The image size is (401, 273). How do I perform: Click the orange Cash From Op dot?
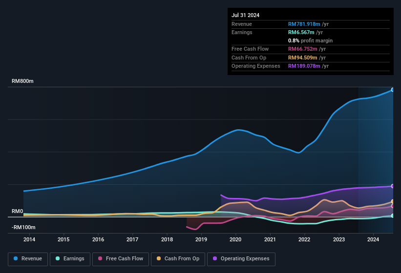[x=159, y=259]
